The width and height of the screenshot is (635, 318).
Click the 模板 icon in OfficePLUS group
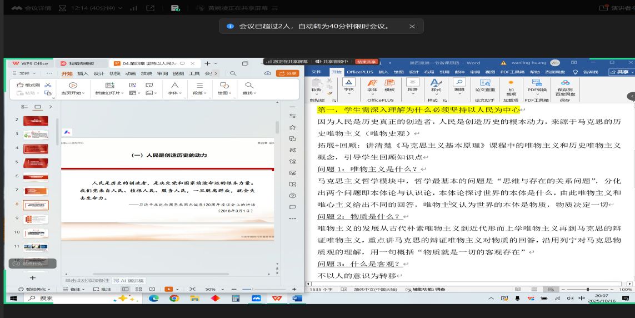(389, 82)
